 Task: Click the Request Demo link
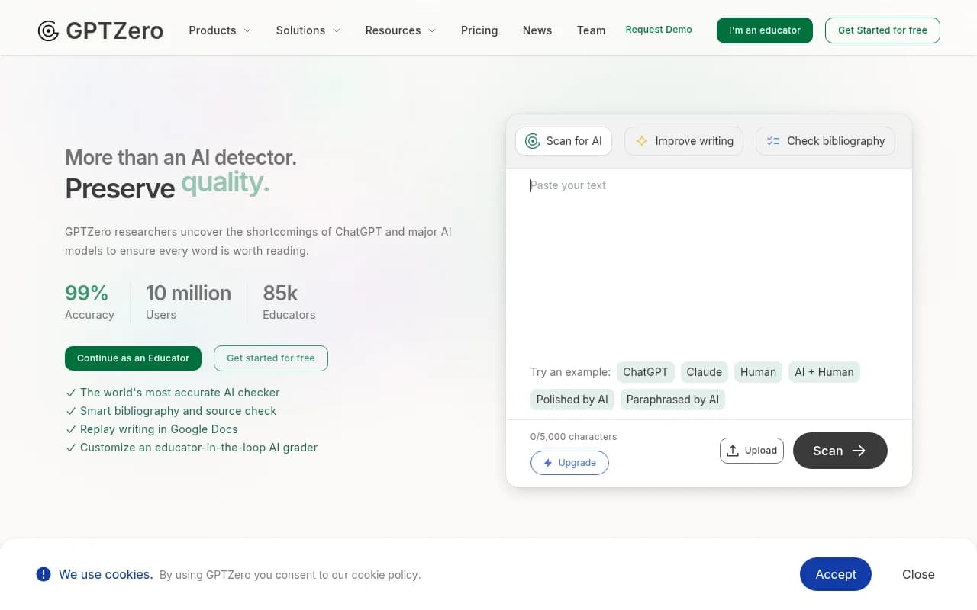(659, 30)
